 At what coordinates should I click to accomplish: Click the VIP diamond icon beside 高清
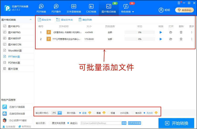tap(104, 113)
